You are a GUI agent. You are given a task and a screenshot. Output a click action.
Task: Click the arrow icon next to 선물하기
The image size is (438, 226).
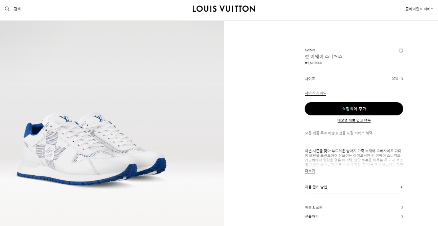tap(402, 217)
